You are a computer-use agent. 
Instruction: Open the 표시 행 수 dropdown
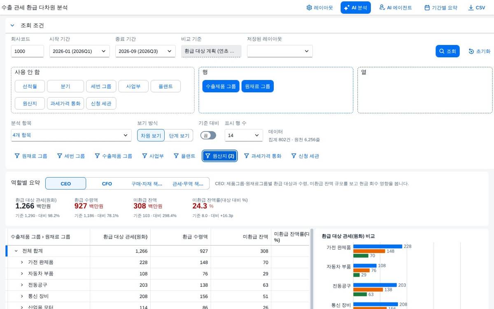pyautogui.click(x=244, y=135)
